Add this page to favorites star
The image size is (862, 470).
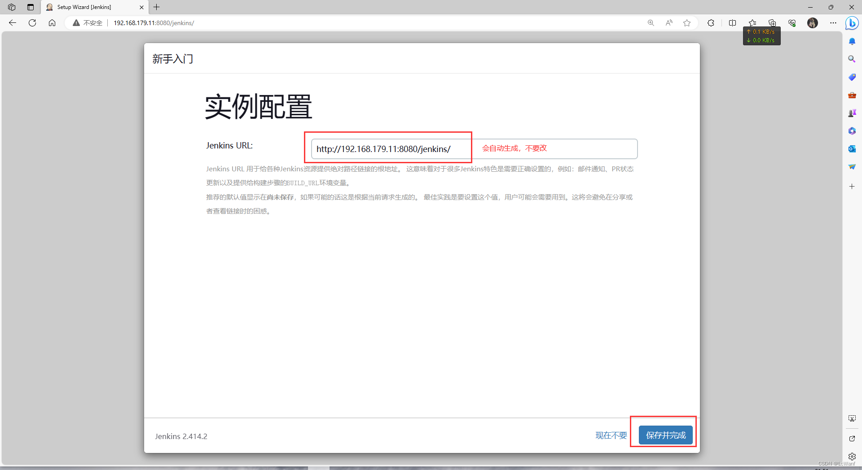687,23
